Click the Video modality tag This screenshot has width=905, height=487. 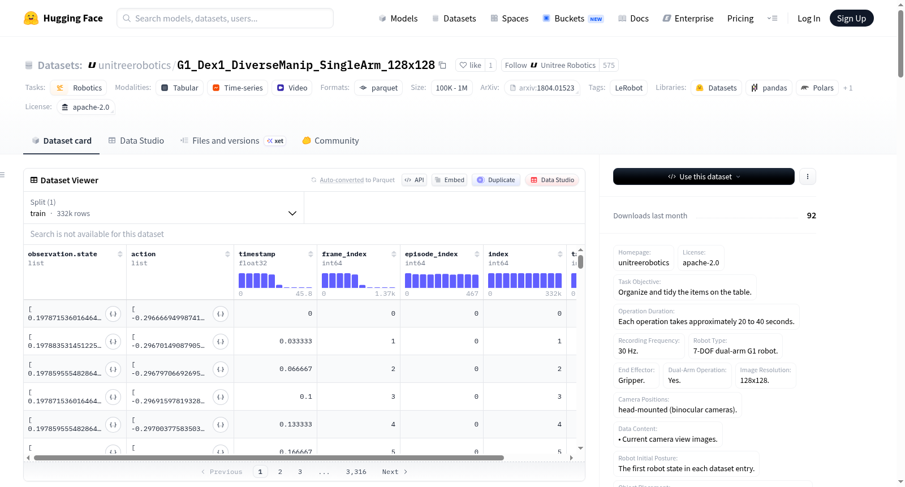[292, 88]
